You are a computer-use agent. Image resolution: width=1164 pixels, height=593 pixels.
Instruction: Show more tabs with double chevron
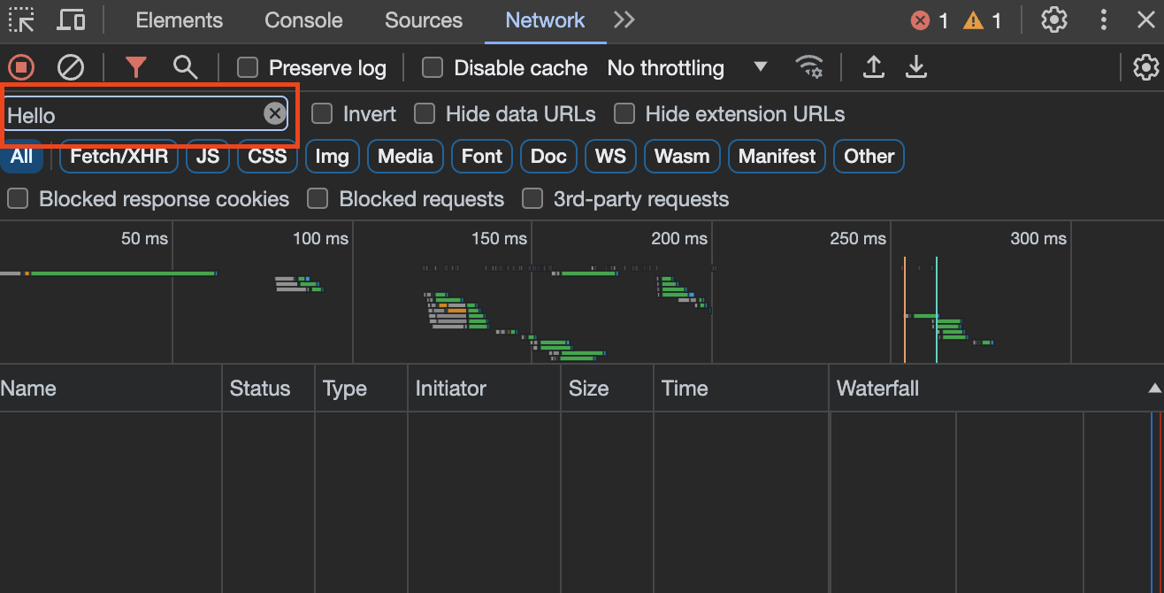pyautogui.click(x=624, y=19)
